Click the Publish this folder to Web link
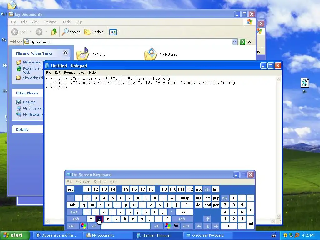This screenshot has width=320, height=240. point(33,70)
